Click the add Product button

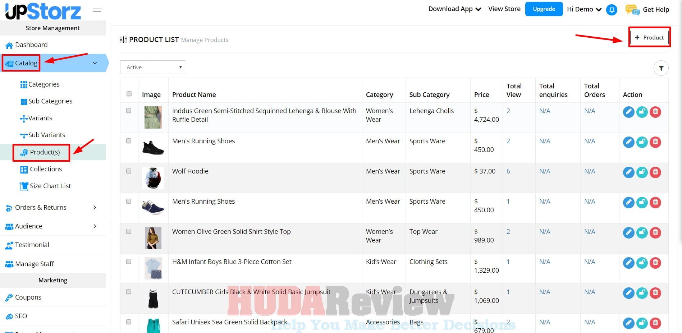click(649, 37)
